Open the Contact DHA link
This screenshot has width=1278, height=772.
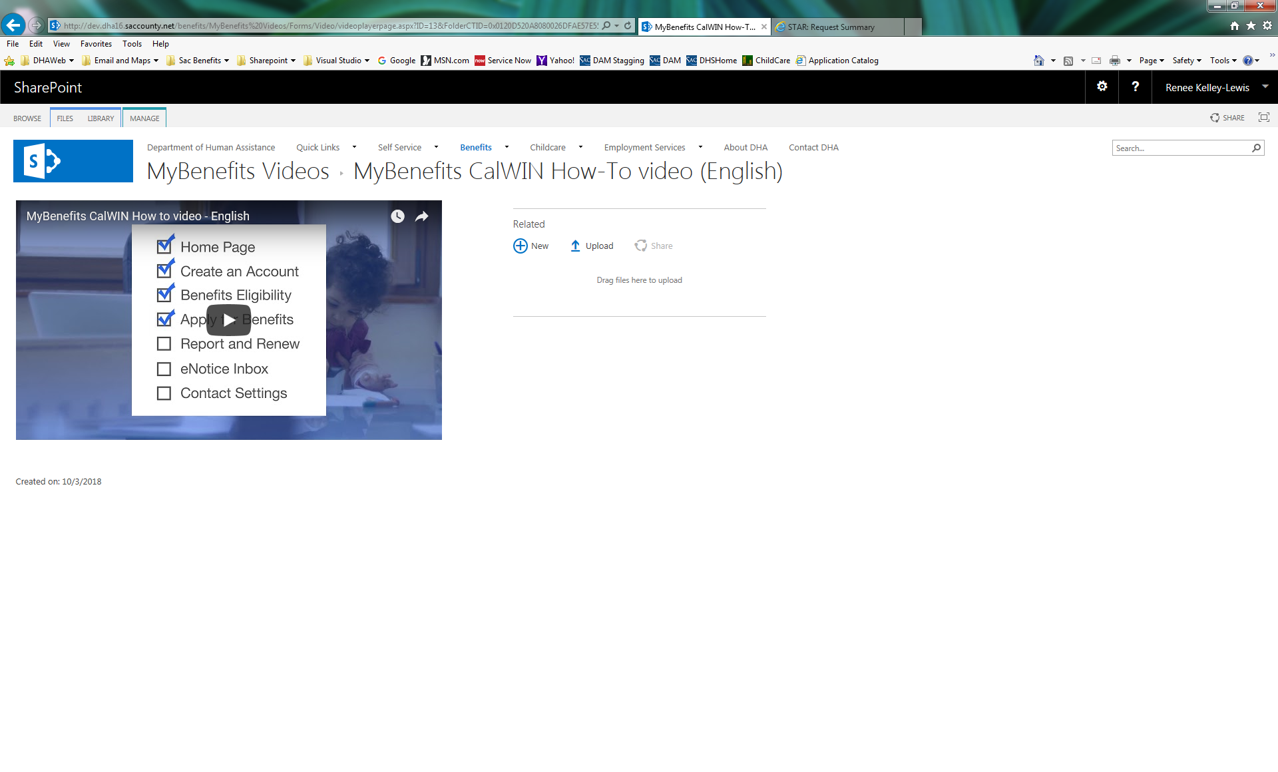pos(813,147)
